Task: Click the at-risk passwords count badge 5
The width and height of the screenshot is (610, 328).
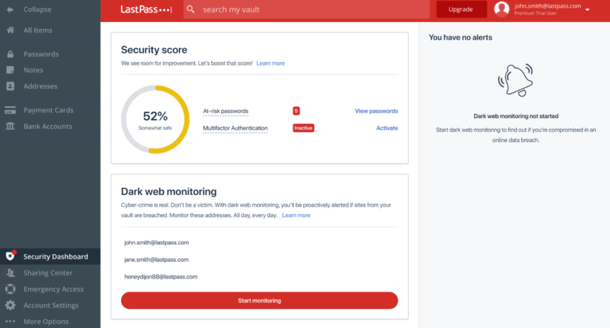Action: pyautogui.click(x=296, y=111)
